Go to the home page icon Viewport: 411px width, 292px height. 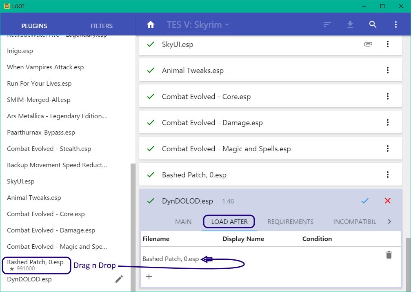(151, 24)
